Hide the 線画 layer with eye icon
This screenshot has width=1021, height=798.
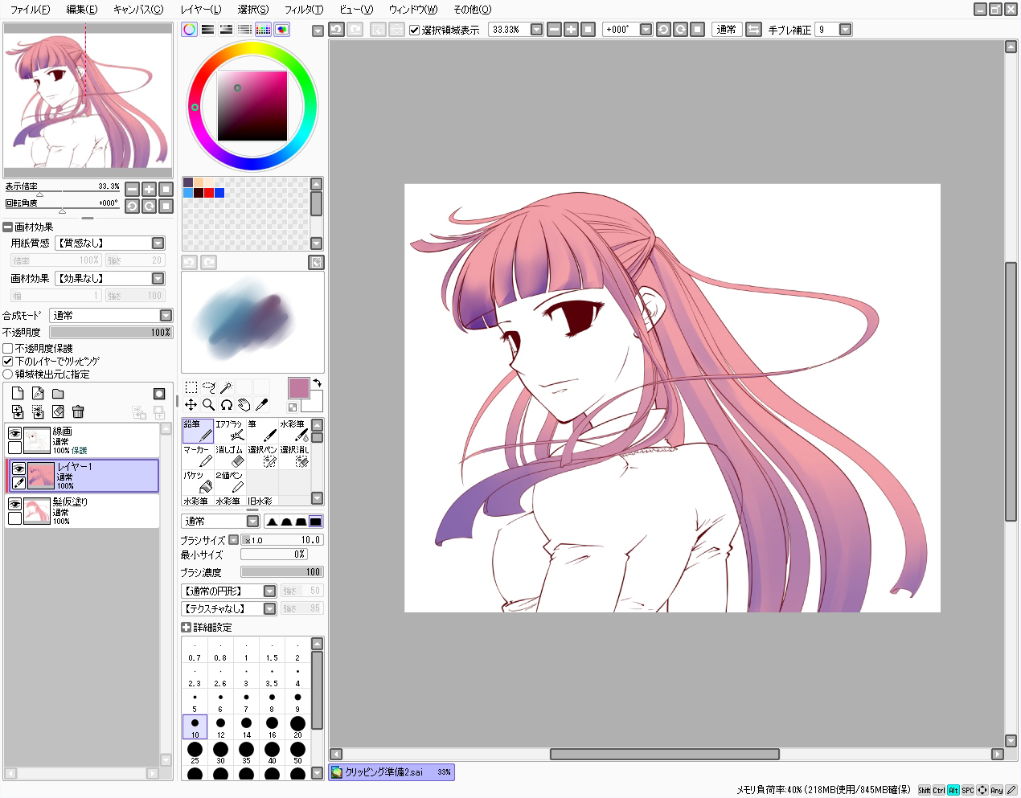[14, 433]
